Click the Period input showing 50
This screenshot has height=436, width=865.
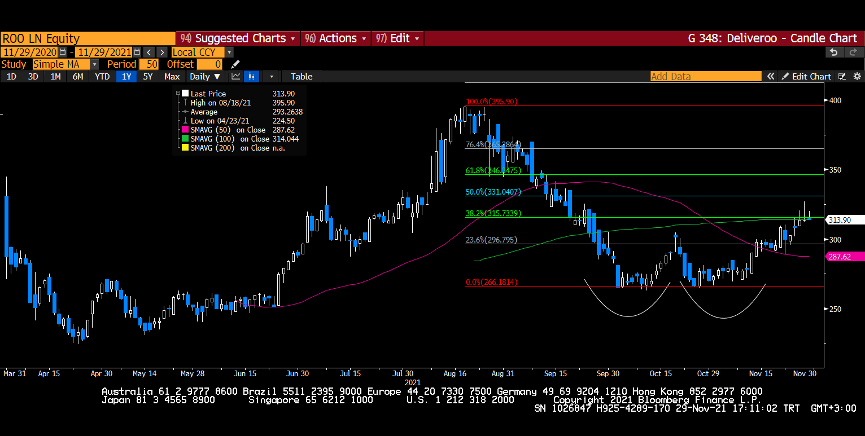tap(148, 64)
